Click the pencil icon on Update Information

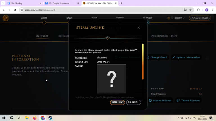(174, 58)
